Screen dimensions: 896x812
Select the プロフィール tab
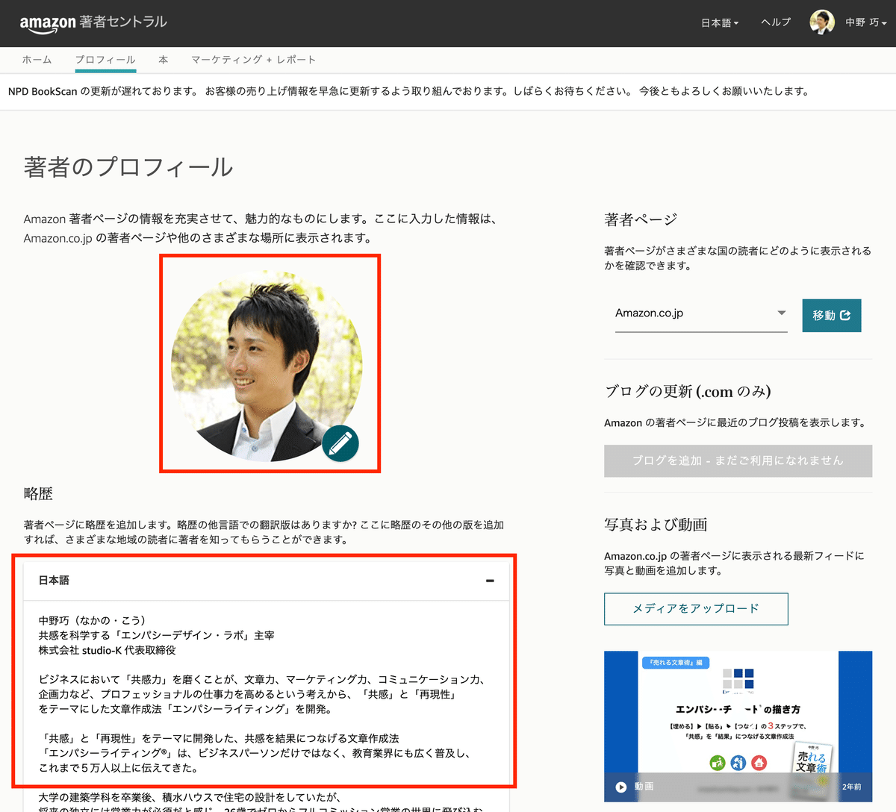click(105, 60)
